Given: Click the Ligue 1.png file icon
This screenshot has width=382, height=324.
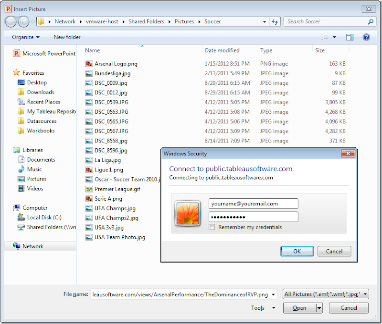Looking at the screenshot, I should click(89, 170).
